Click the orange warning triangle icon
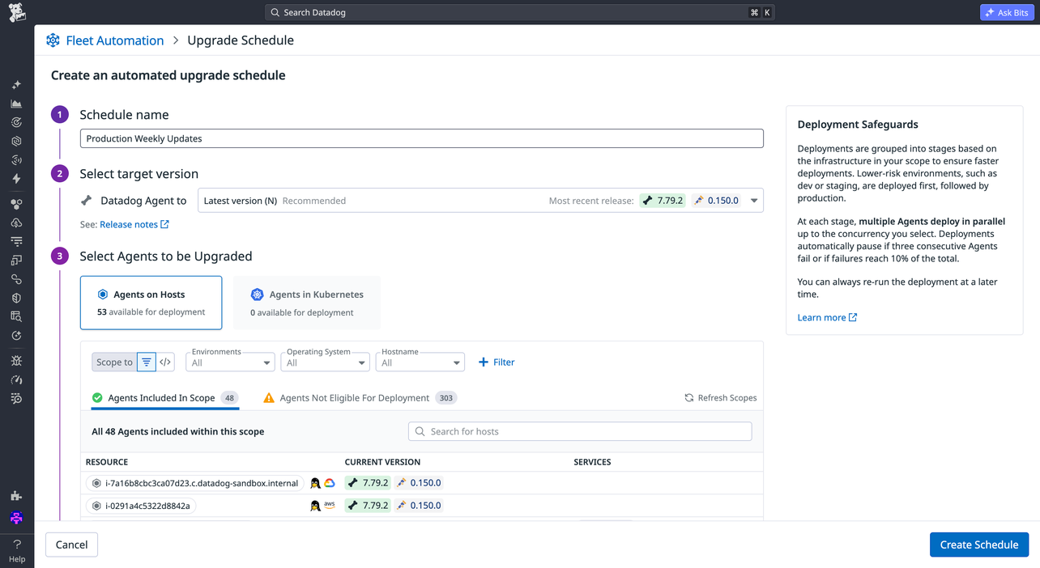1040x568 pixels. pyautogui.click(x=269, y=398)
